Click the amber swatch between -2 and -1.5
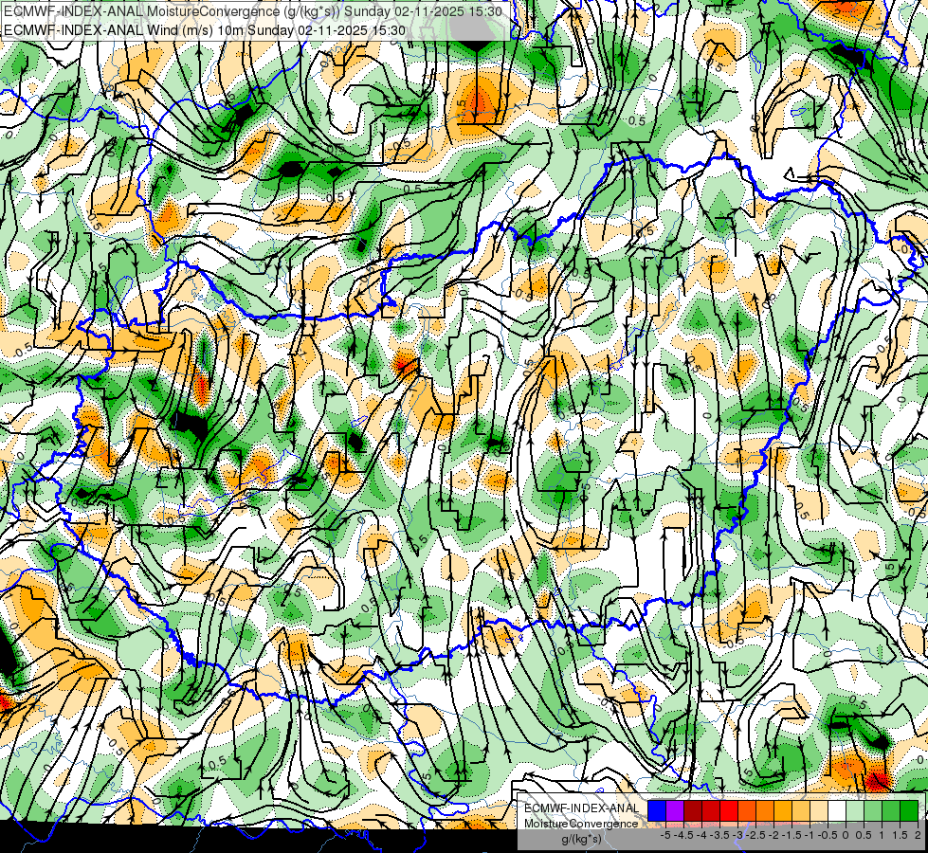This screenshot has width=928, height=853. [783, 811]
